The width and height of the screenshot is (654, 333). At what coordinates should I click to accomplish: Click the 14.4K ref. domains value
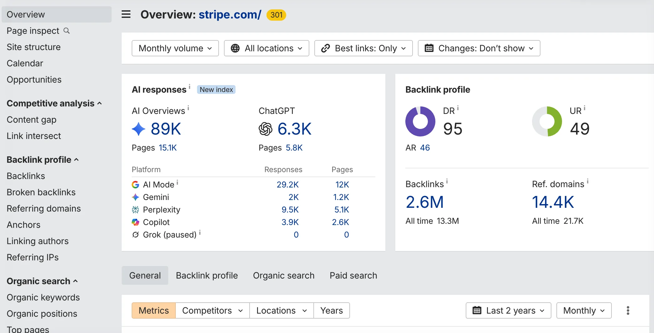553,202
